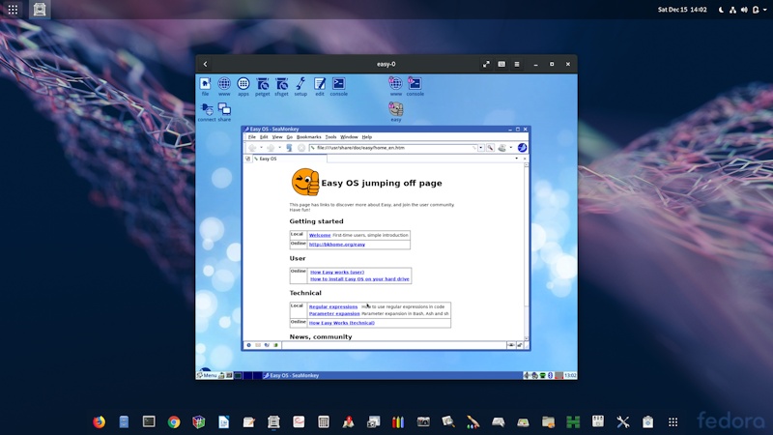Open How Easy Works (technical) link
Viewport: 773px width, 435px height.
(342, 323)
